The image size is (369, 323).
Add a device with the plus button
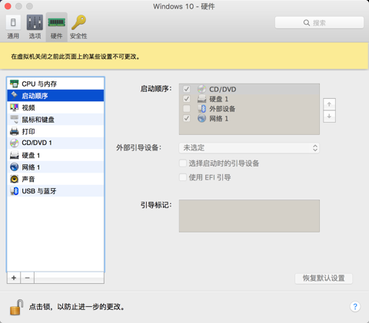tap(14, 278)
